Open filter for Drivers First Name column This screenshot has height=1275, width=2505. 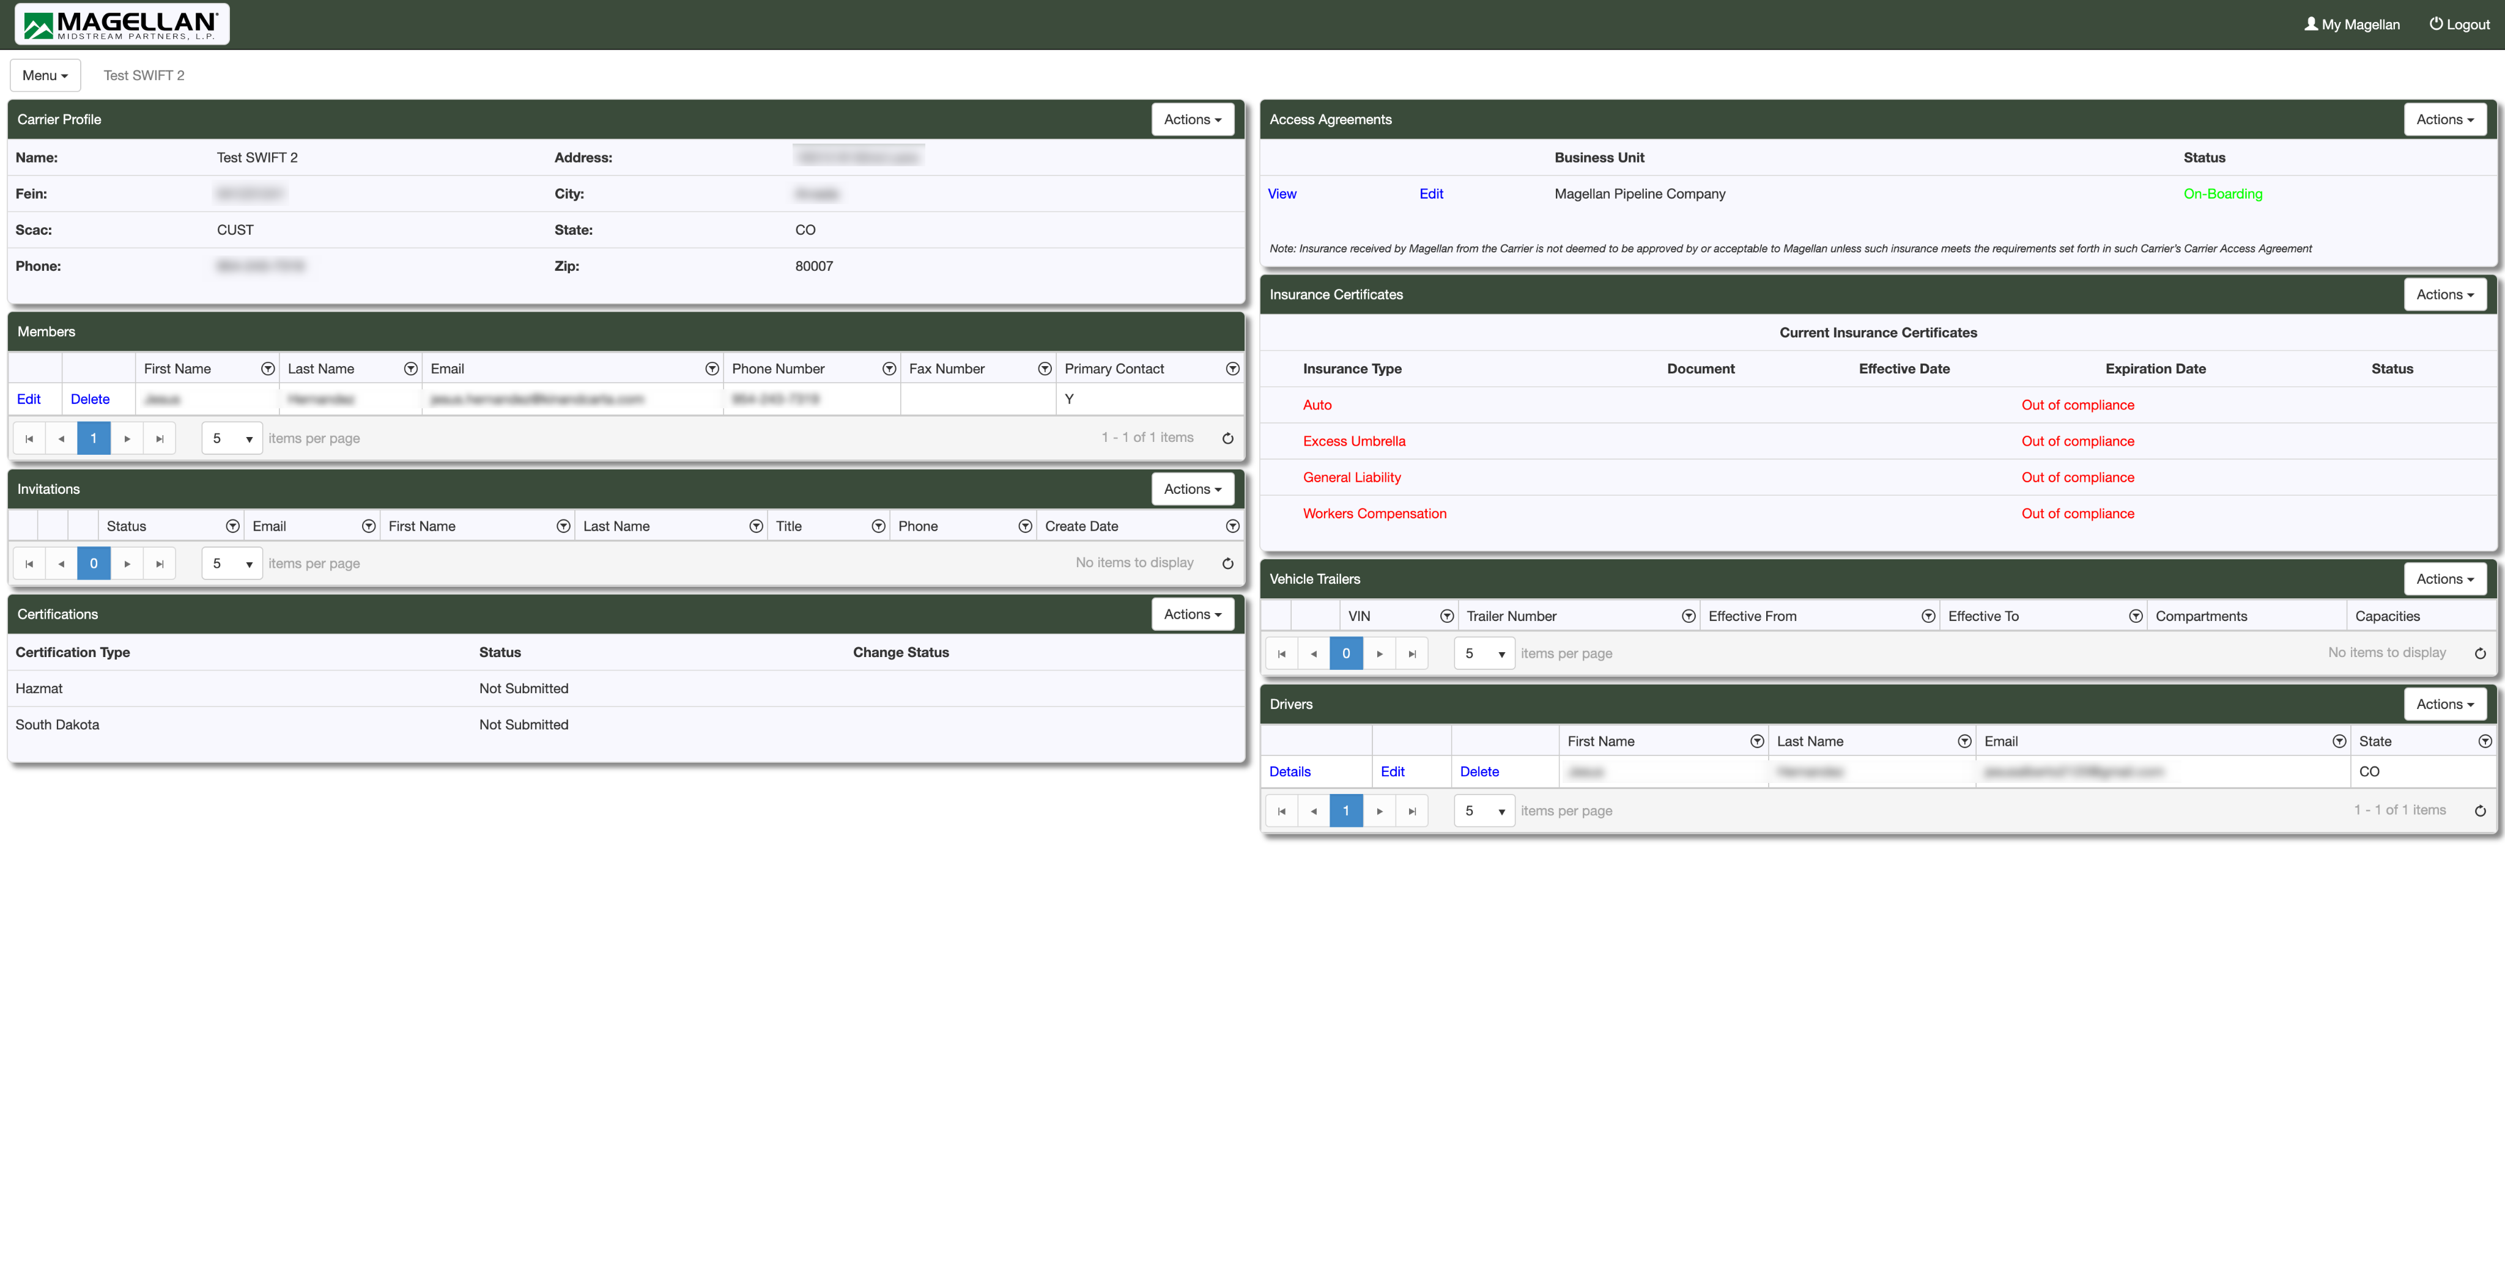tap(1757, 741)
